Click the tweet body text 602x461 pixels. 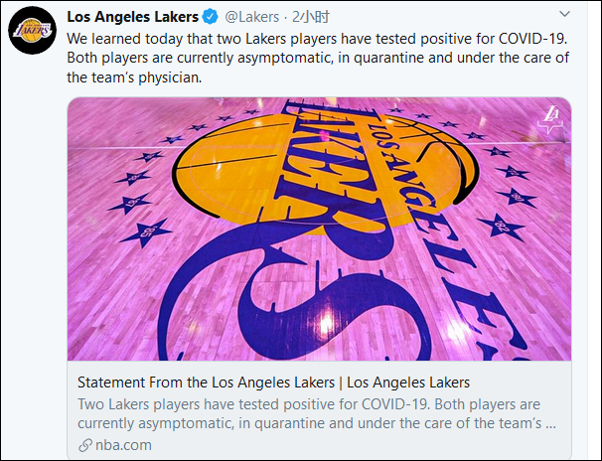(x=318, y=58)
